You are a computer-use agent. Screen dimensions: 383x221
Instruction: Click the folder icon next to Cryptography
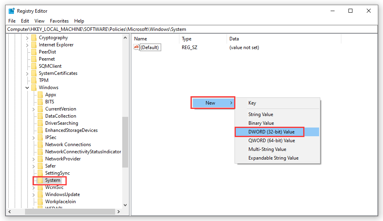tap(33, 38)
